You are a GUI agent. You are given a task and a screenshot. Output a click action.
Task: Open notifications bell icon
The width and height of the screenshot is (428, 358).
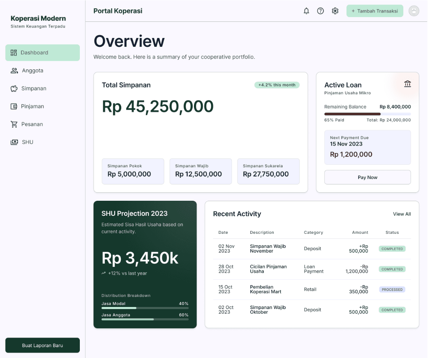[x=306, y=11]
